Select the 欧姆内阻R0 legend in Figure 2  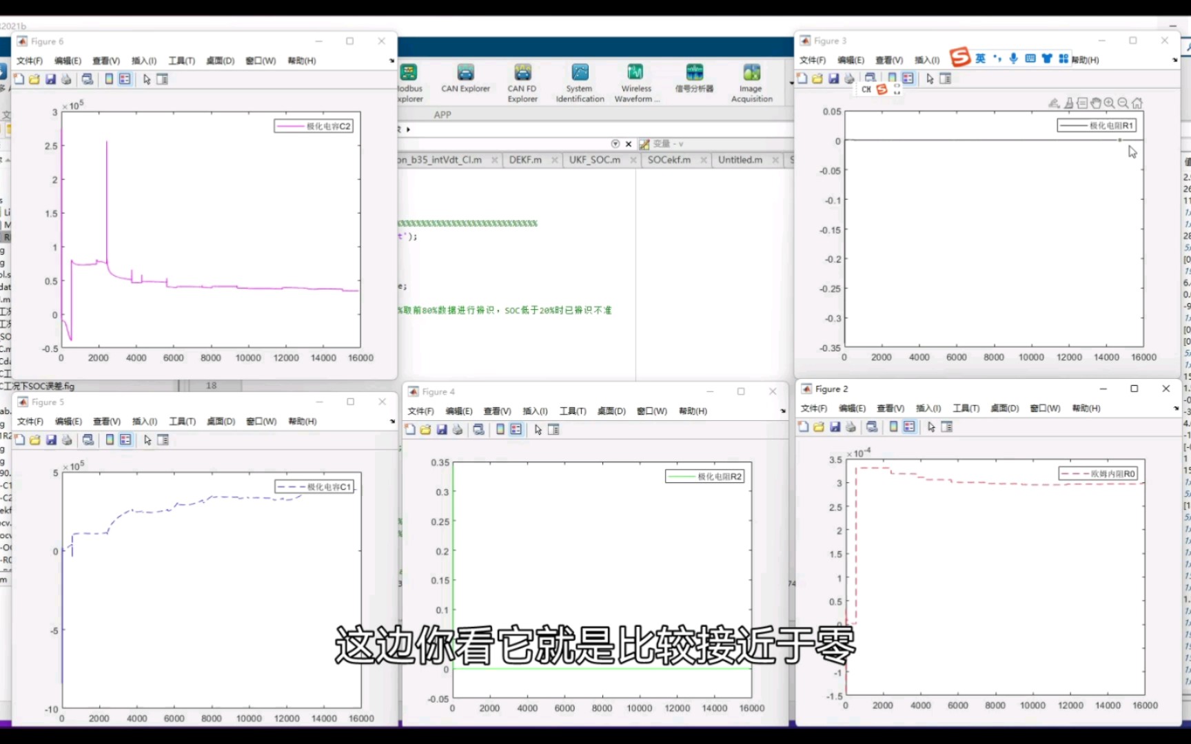1098,473
